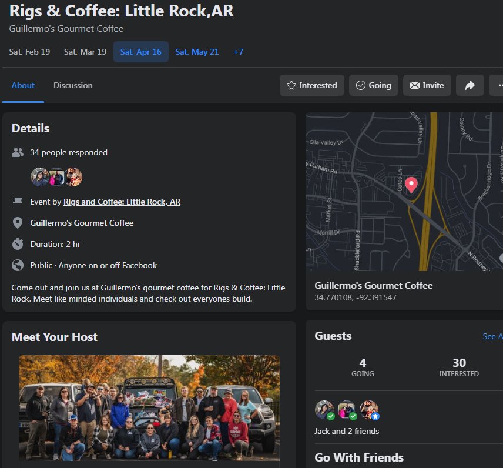Image resolution: width=503 pixels, height=468 pixels.
Task: Invite friends to the event
Action: 427,85
